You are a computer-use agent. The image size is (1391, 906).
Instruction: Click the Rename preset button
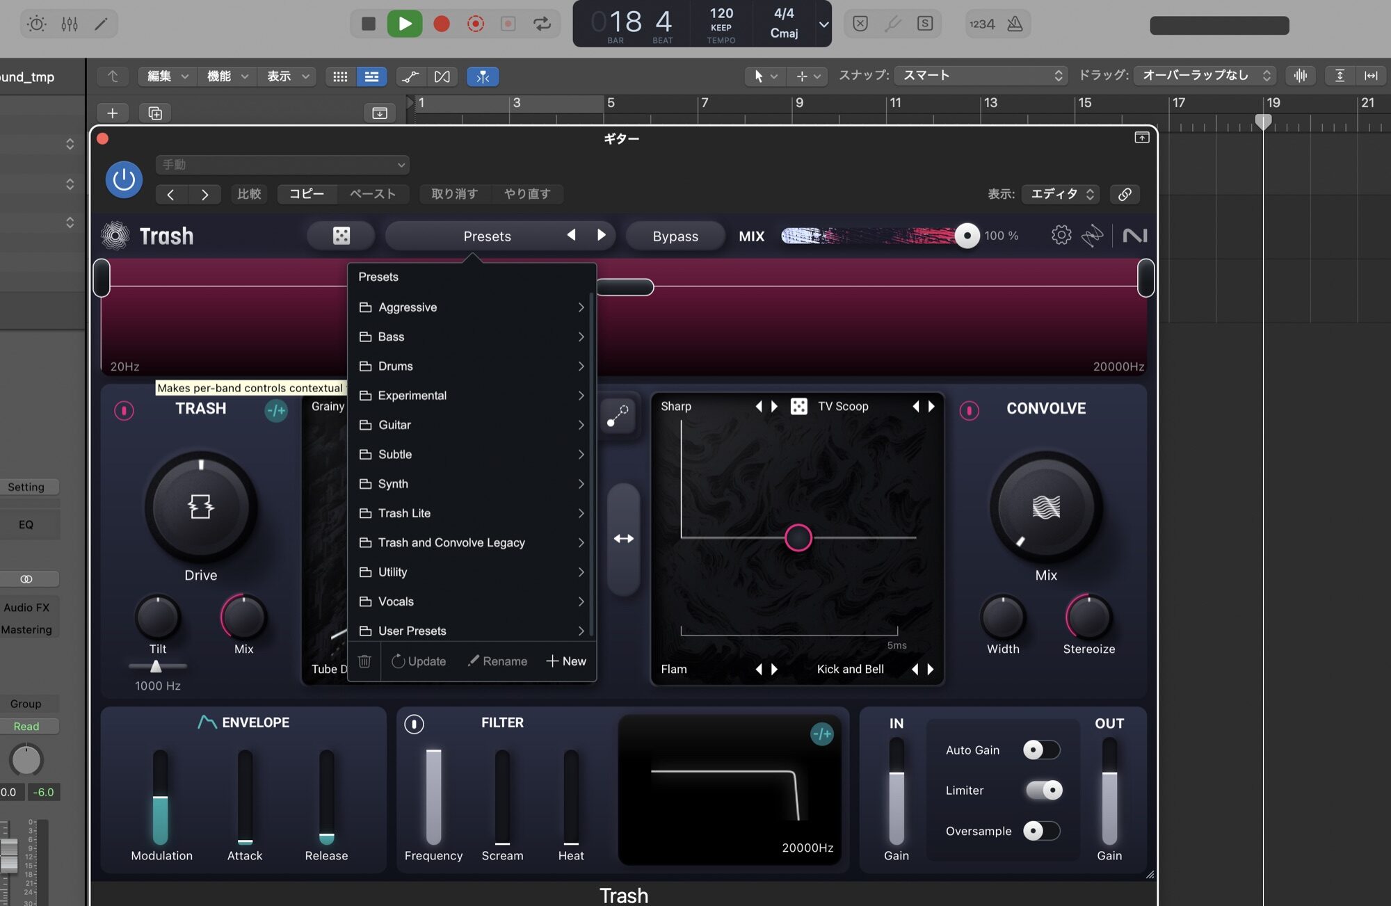tap(497, 661)
